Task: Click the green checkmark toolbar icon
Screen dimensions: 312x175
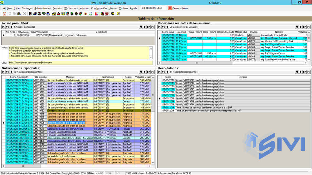Action: pos(80,14)
